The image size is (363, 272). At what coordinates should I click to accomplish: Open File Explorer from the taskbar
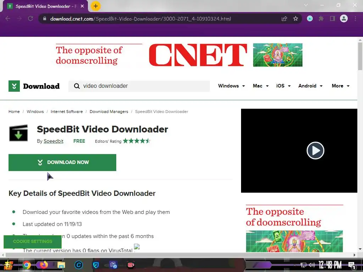pos(61,265)
